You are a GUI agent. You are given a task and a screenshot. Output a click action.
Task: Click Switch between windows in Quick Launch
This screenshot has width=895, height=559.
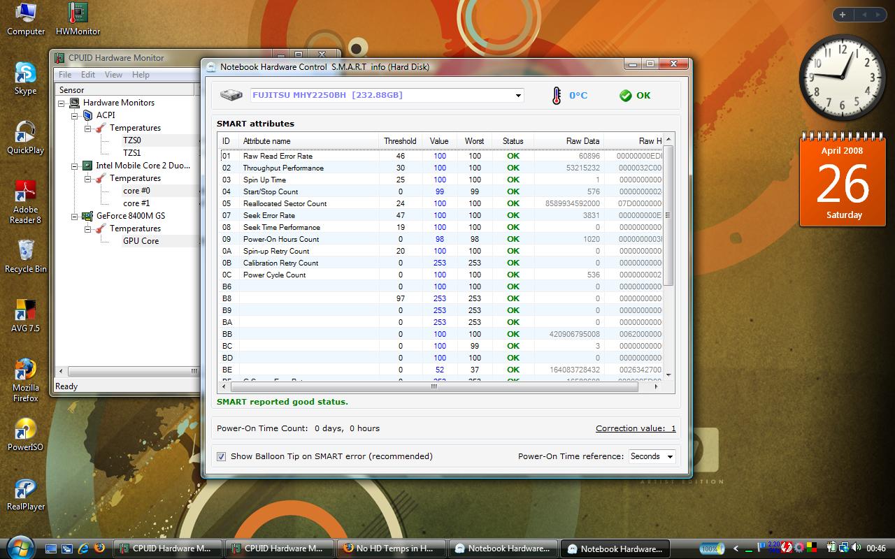[x=67, y=549]
